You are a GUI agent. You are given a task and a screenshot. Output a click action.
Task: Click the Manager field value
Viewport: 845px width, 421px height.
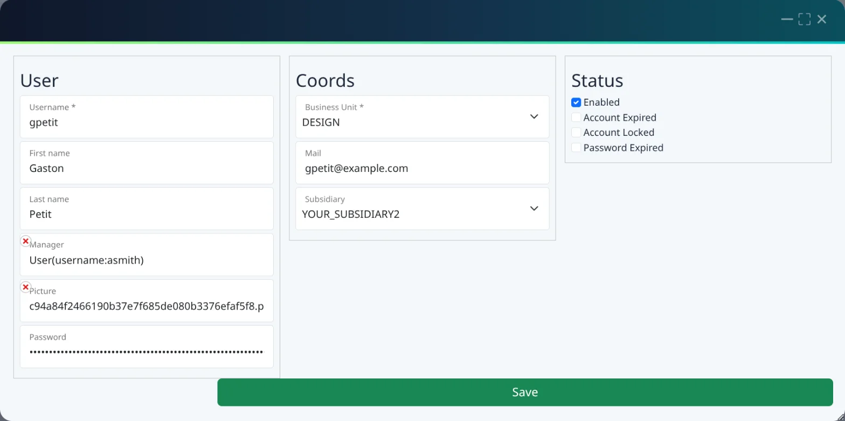[147, 254]
